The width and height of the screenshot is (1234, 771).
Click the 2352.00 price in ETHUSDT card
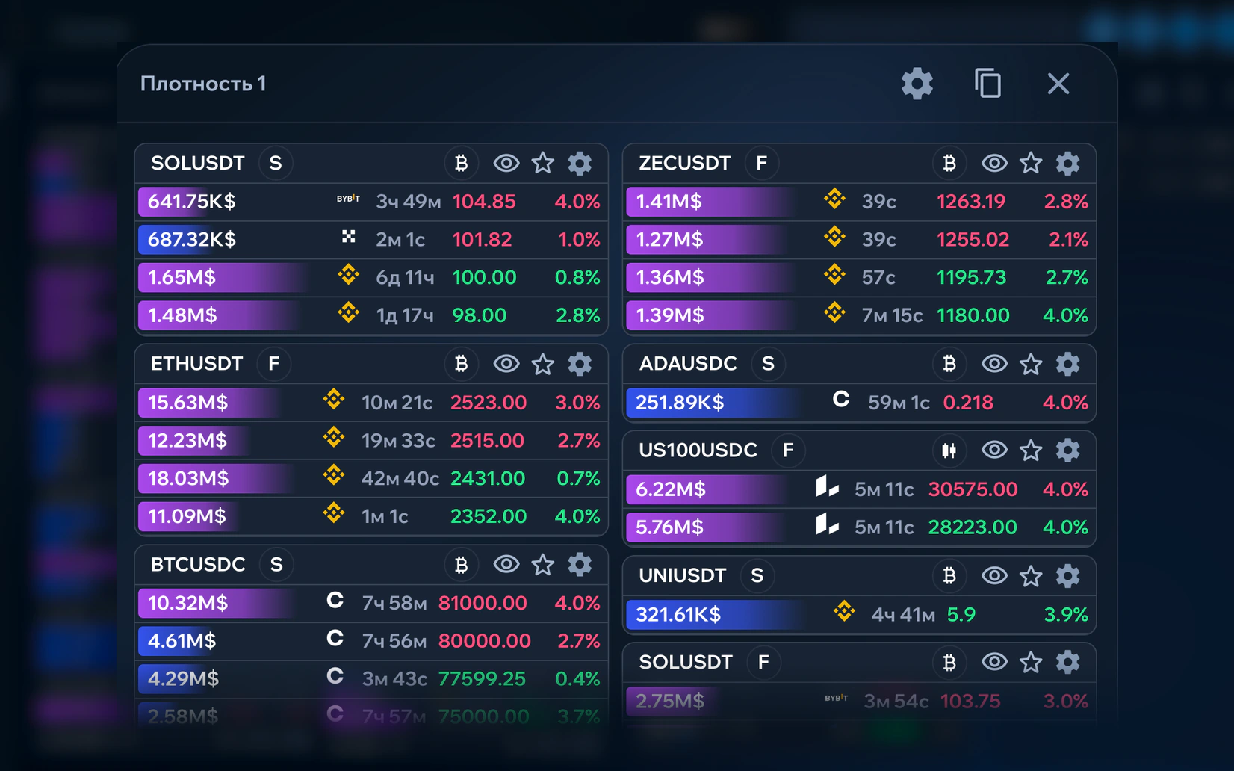click(x=488, y=516)
